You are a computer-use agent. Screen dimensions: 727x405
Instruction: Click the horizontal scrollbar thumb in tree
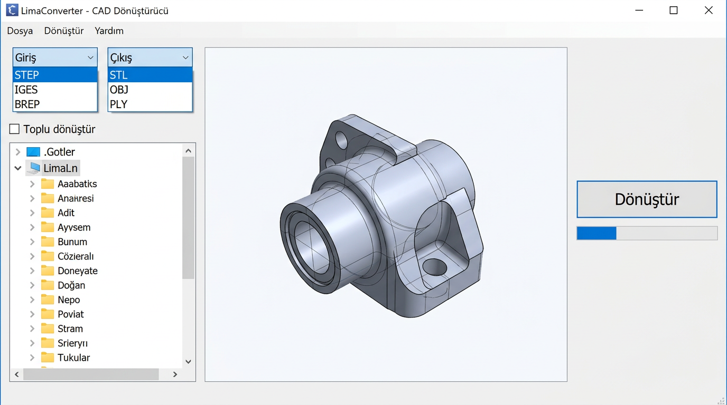(91, 374)
